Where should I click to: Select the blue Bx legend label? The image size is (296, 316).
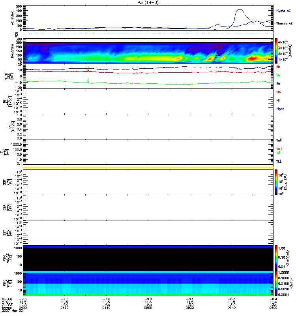point(278,84)
